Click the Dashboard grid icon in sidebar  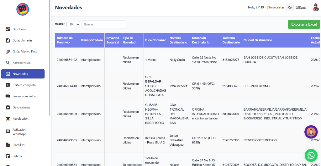click(x=8, y=29)
